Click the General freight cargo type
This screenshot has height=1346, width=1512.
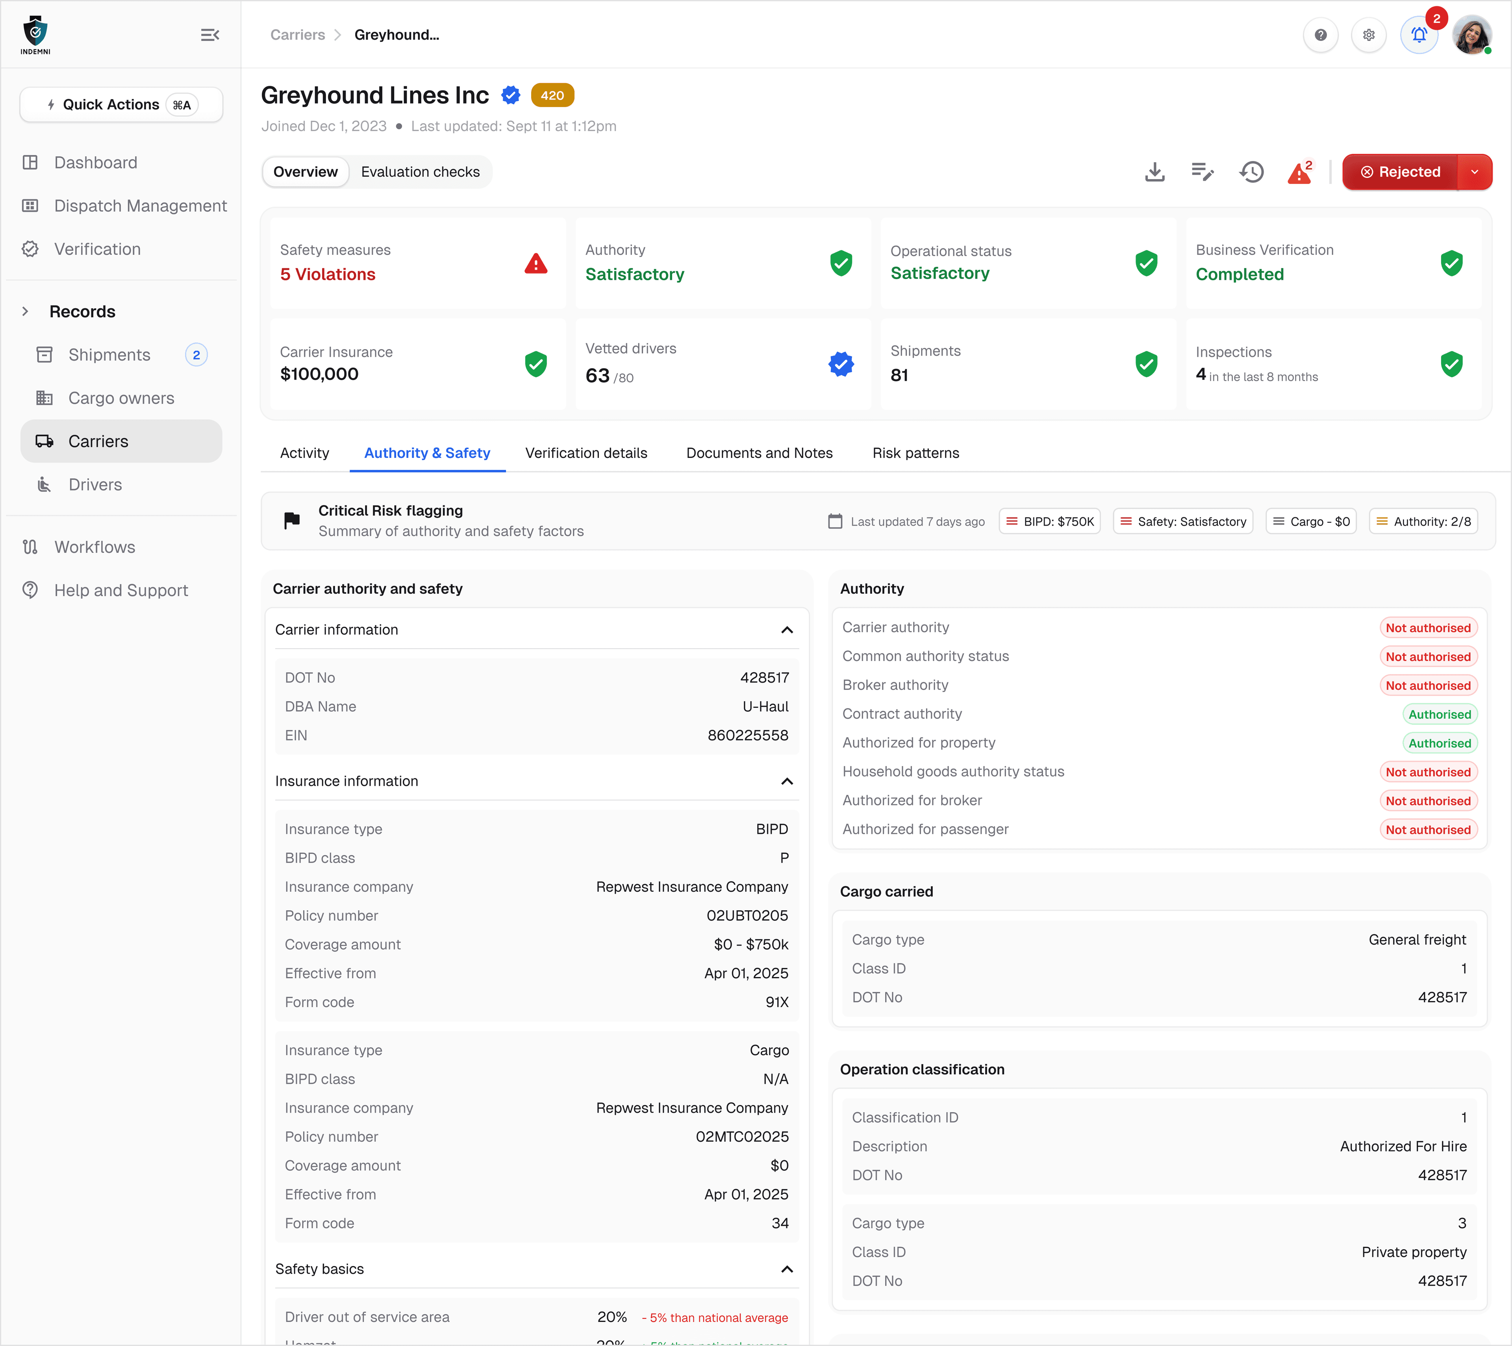pyautogui.click(x=1417, y=940)
